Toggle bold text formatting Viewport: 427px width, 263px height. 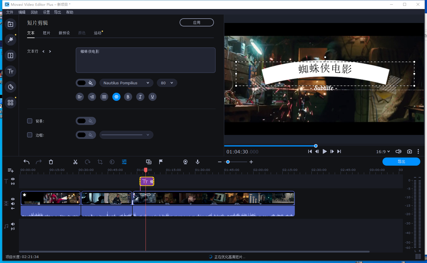pos(128,97)
